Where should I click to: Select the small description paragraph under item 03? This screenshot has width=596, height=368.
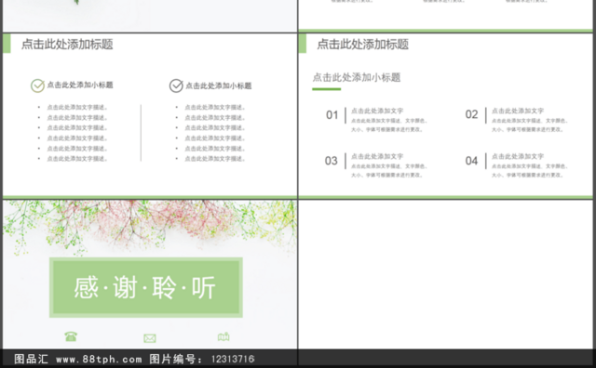coord(389,171)
